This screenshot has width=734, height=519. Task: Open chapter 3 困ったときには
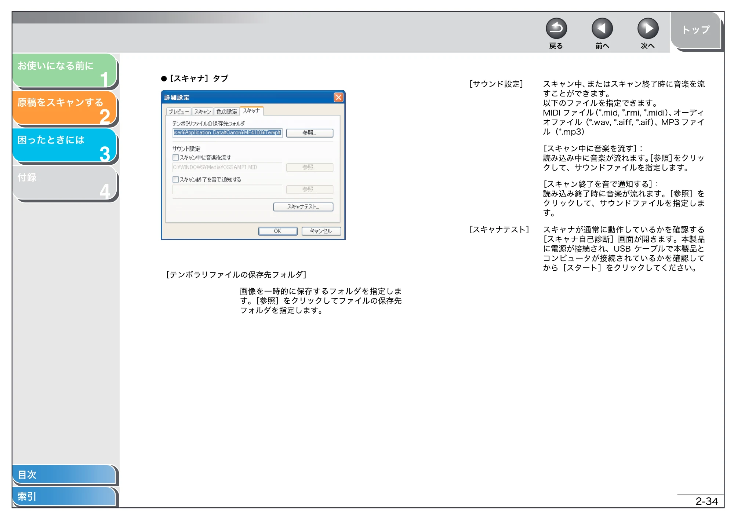point(65,145)
